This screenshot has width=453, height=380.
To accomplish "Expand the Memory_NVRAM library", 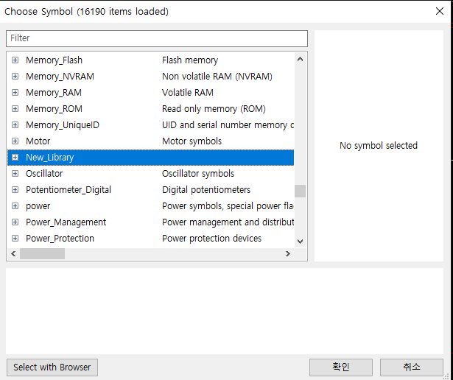I will coord(15,77).
